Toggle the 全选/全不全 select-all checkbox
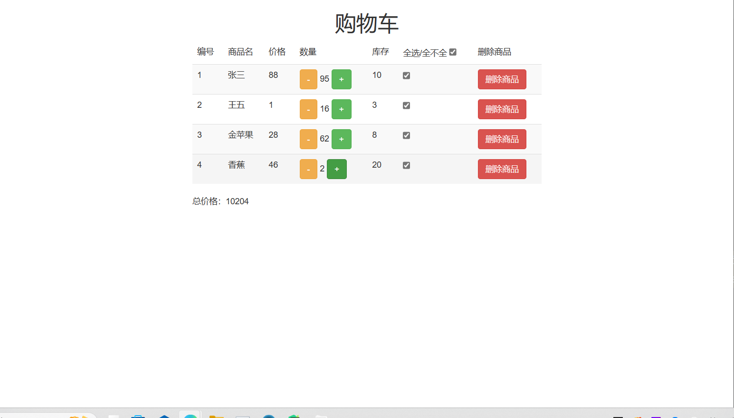This screenshot has height=418, width=734. coord(453,52)
